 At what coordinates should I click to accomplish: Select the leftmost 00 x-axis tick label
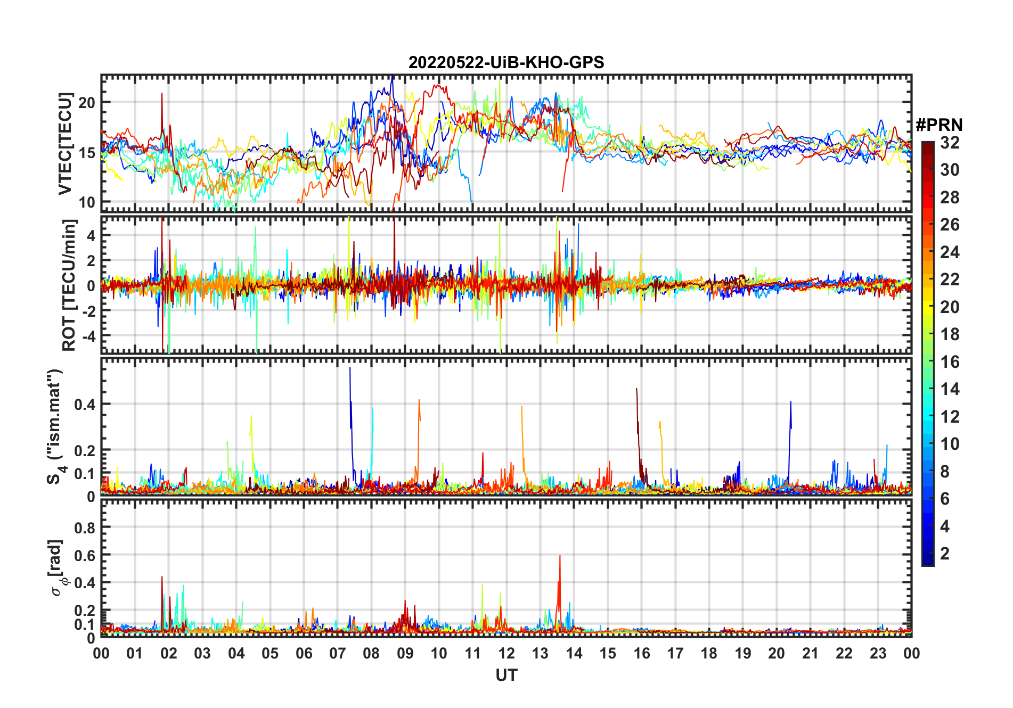pos(101,653)
